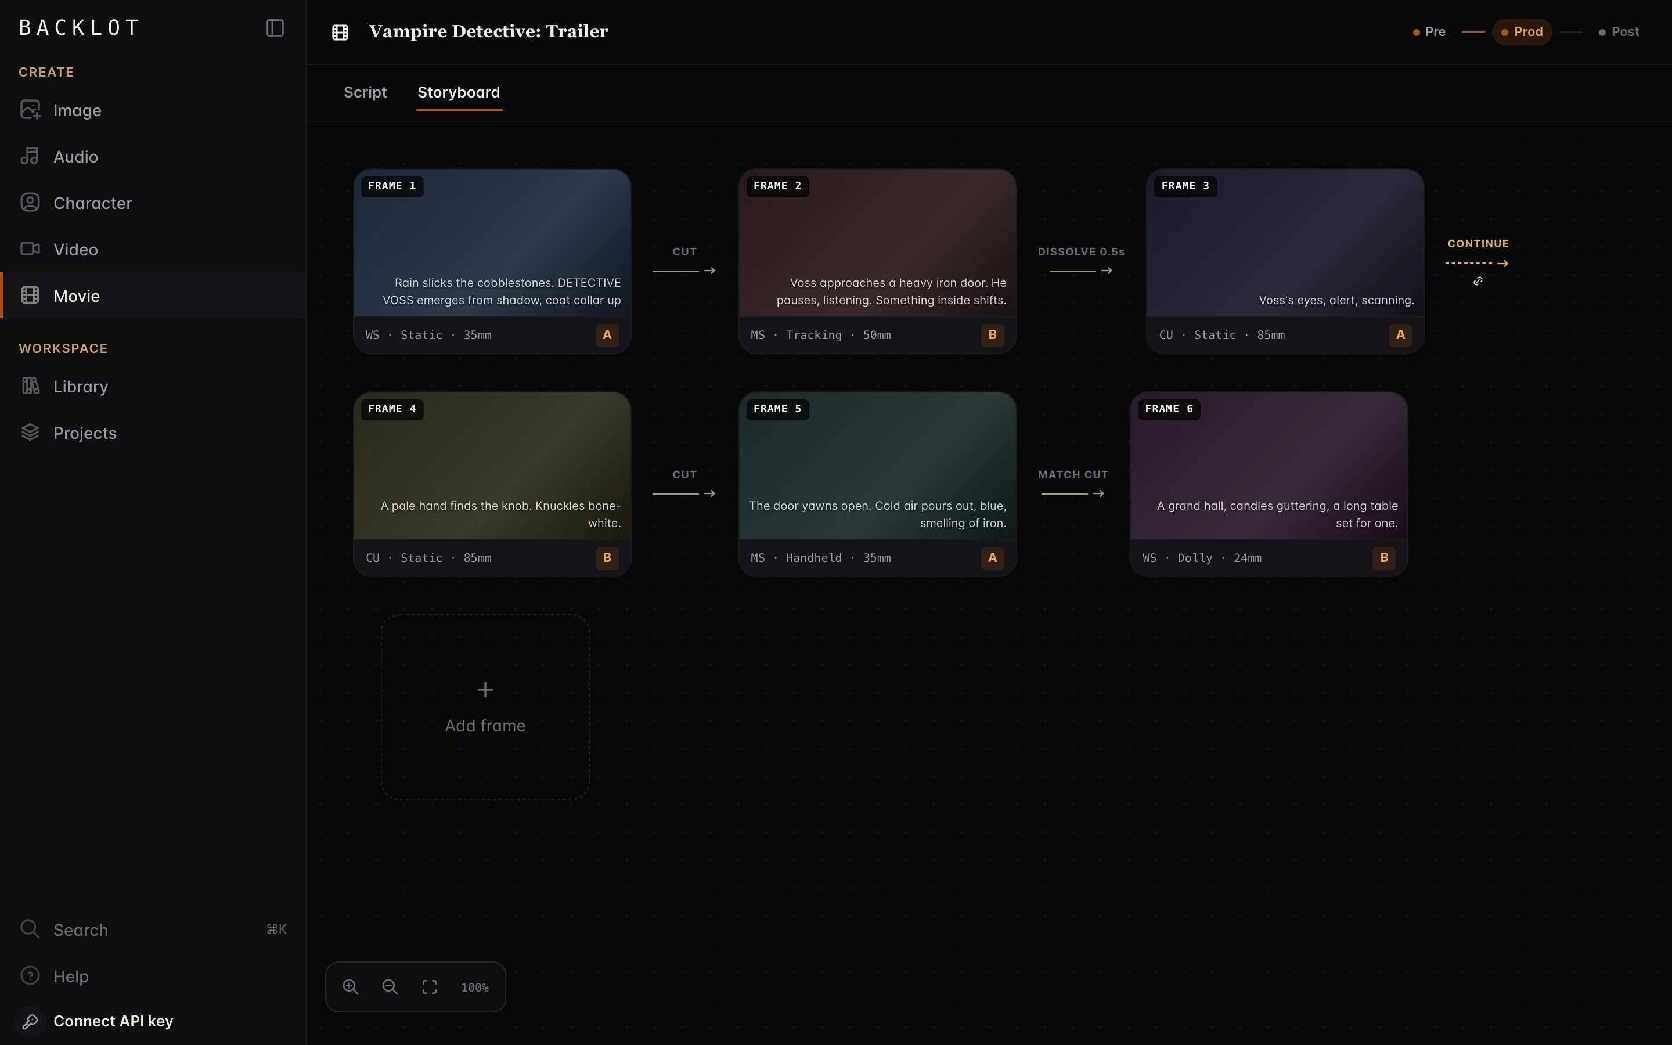
Task: Click the CUT transition after Frame 4
Action: point(684,484)
